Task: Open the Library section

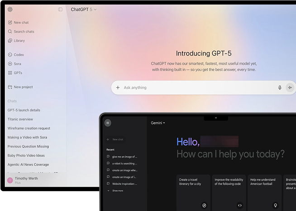Action: click(19, 41)
